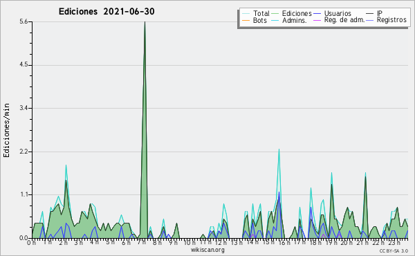Click the Total peak just after 2 h
Screen dimensions: 415x256
coord(66,165)
